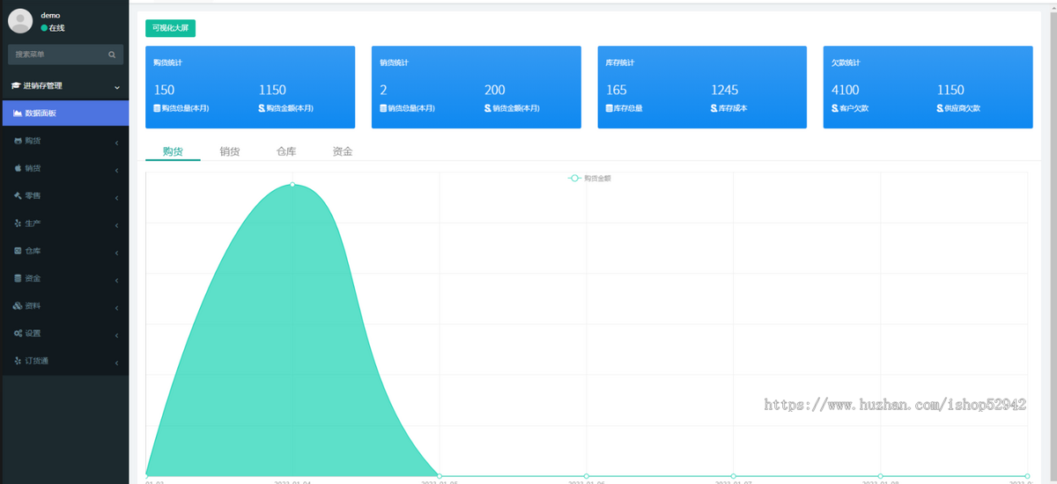
Task: Click the value 165 in 库存统计
Action: click(617, 90)
